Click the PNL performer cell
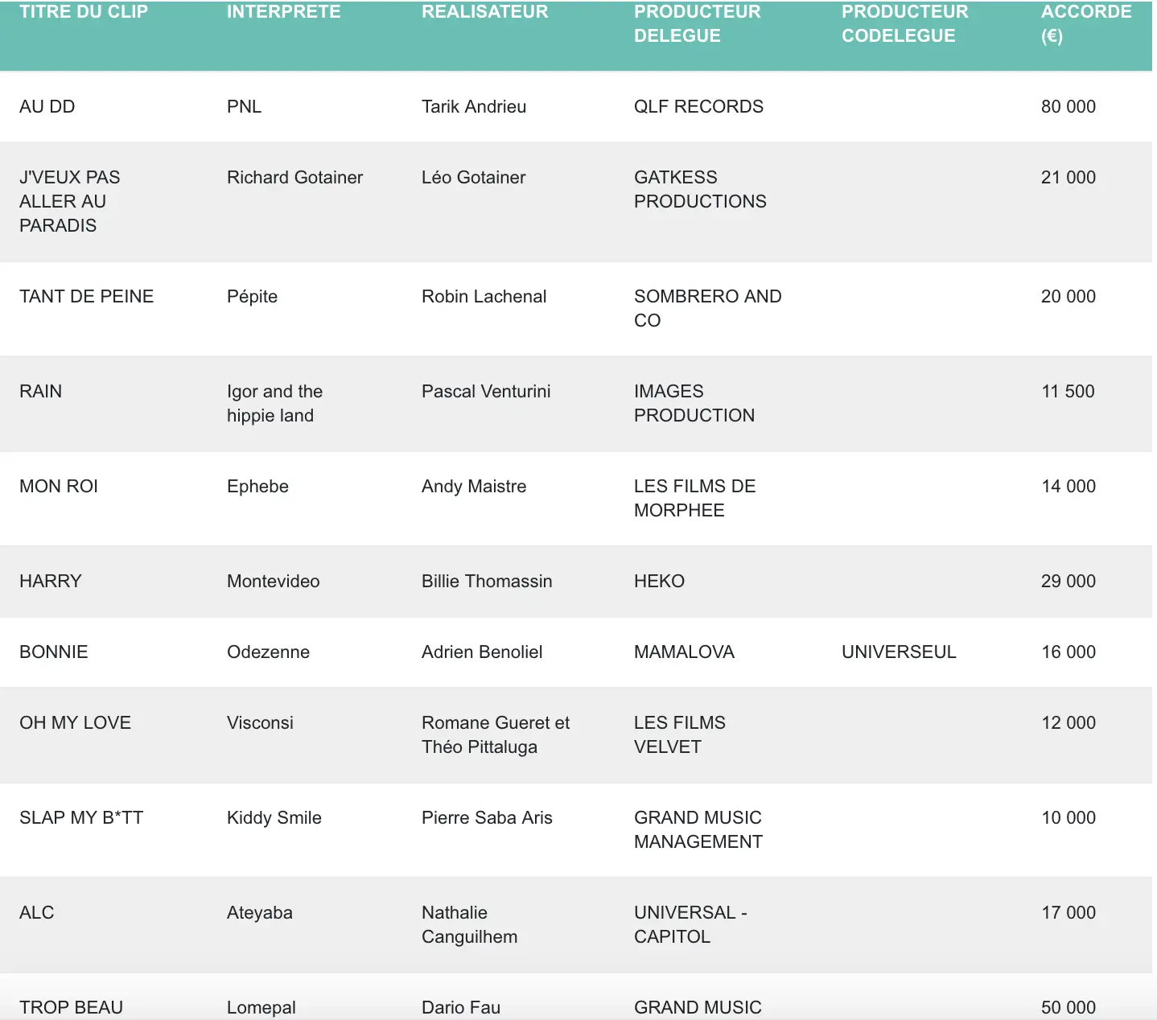1157x1020 pixels. pos(244,107)
